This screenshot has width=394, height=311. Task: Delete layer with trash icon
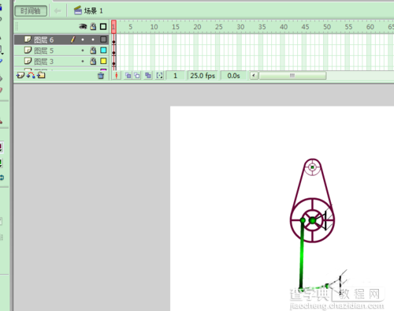(x=101, y=76)
